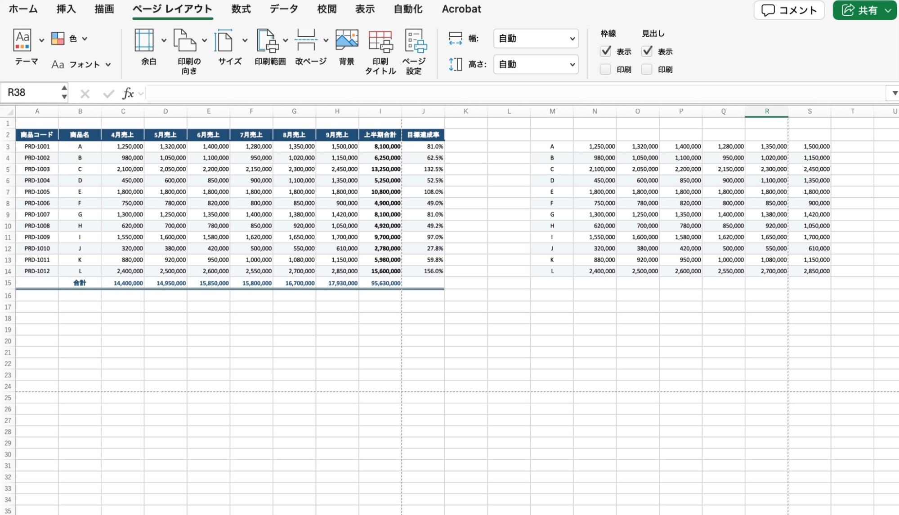Screen dimensions: 899x515
Task: Switch to the 表示 tab
Action: [365, 9]
